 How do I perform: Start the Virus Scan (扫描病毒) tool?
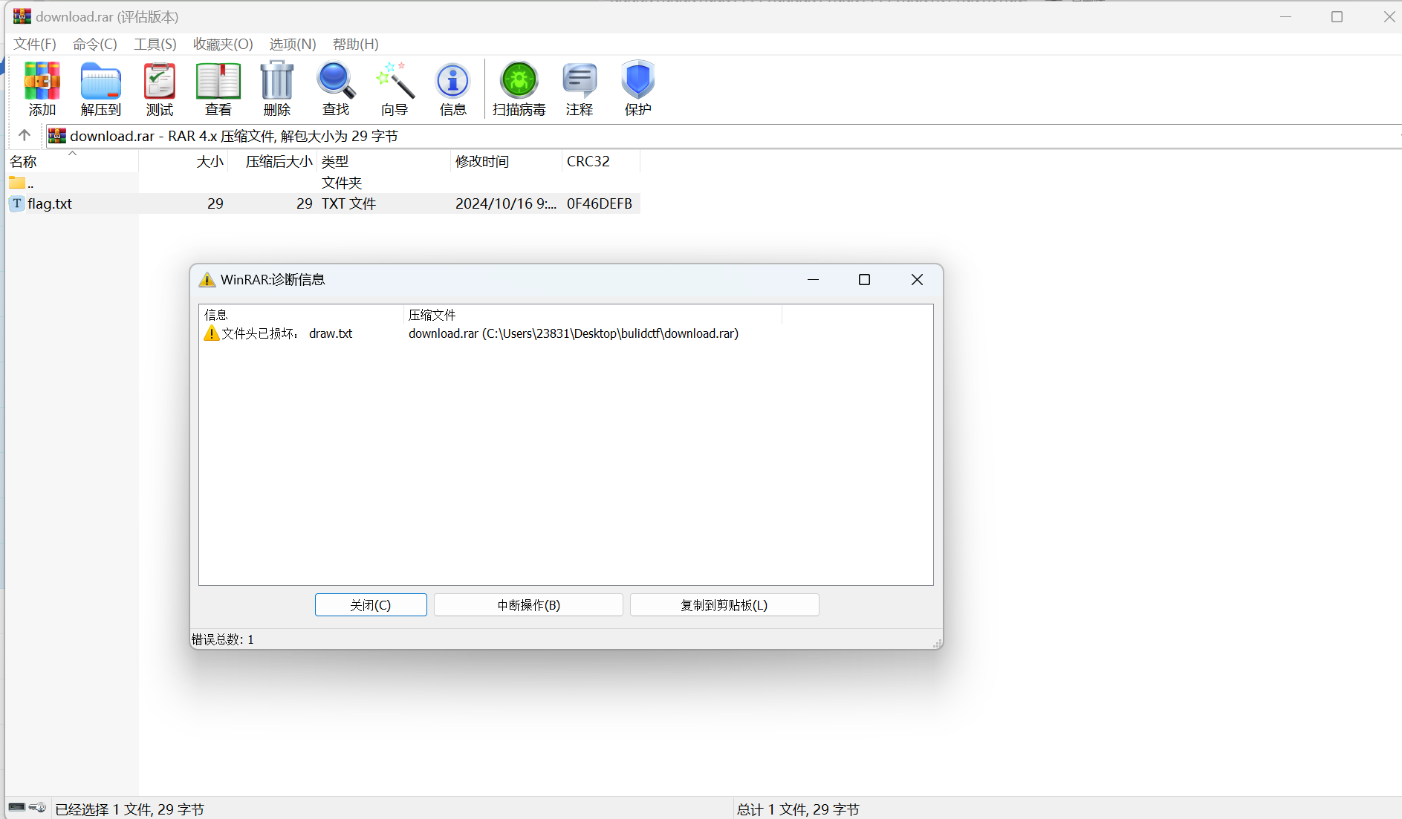(519, 88)
